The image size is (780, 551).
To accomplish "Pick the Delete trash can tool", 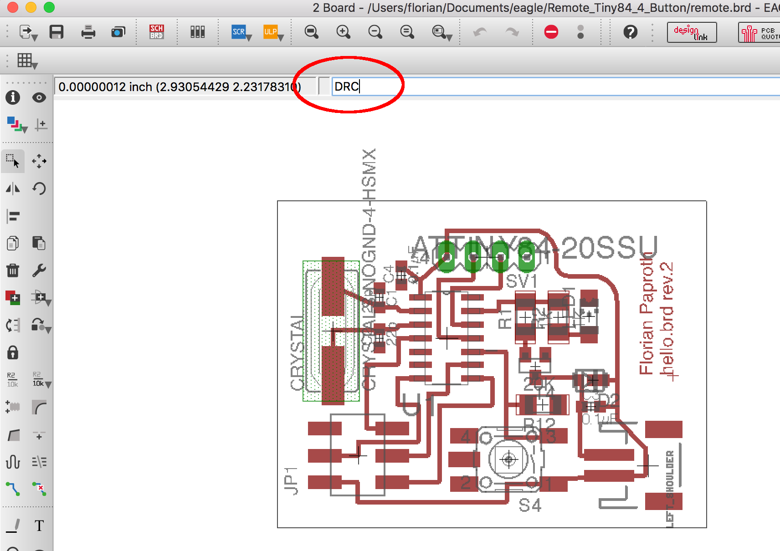I will click(13, 270).
